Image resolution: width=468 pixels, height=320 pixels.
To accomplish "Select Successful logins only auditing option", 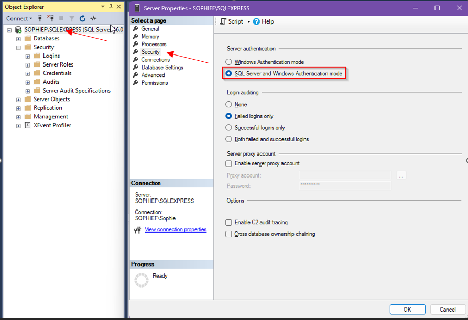I will click(x=228, y=128).
